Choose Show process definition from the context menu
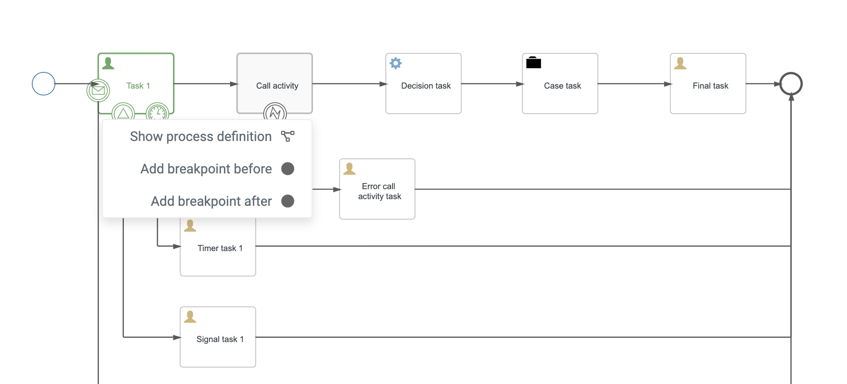Viewport: 847px width, 384px height. 201,137
